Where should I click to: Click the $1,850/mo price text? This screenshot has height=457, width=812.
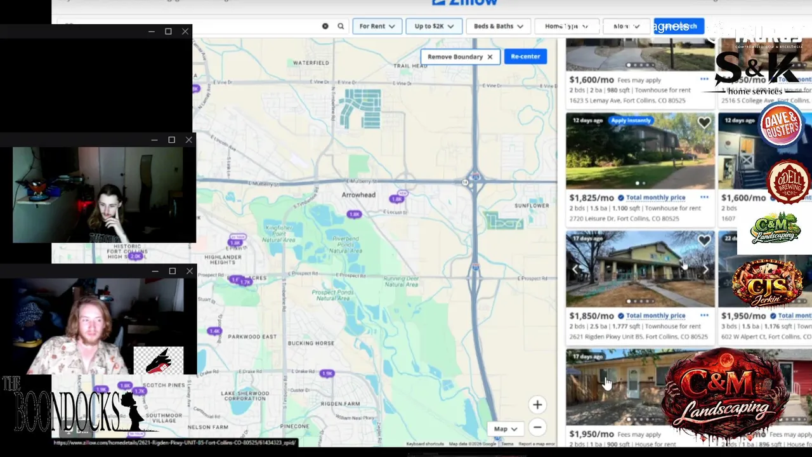[x=591, y=315]
